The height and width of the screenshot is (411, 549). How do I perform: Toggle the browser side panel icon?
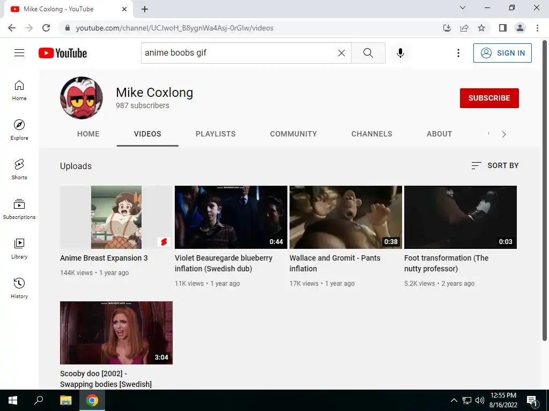(503, 28)
